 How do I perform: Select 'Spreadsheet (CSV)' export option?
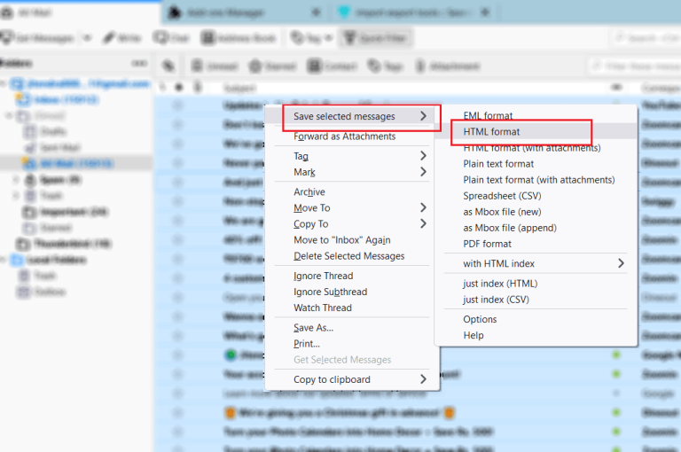pos(502,196)
